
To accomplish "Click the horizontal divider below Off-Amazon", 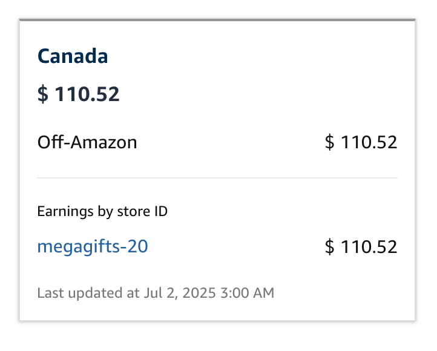I will (217, 178).
